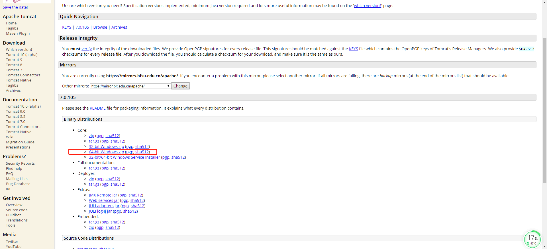Click the verify link in Release Integrity
Screen dimensions: 547x249
tap(87, 49)
